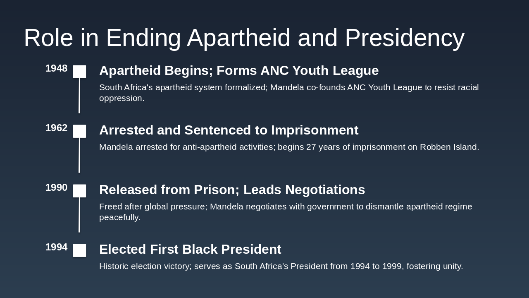
Task: Click the white square marker beside 1962
Action: [80, 131]
